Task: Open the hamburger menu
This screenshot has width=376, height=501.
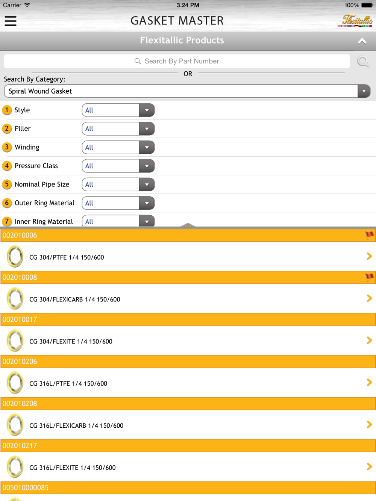Action: click(x=11, y=21)
